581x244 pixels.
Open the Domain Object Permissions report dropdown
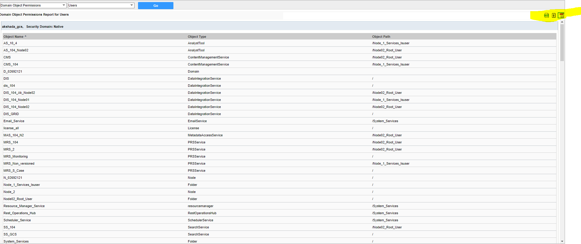click(33, 5)
